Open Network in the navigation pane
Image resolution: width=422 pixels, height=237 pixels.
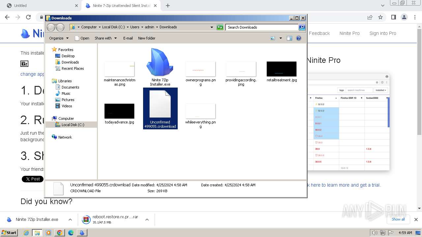[65, 137]
